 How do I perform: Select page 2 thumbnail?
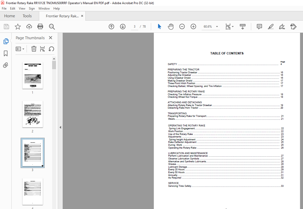tap(32, 114)
